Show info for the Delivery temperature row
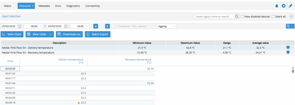 coord(288,48)
